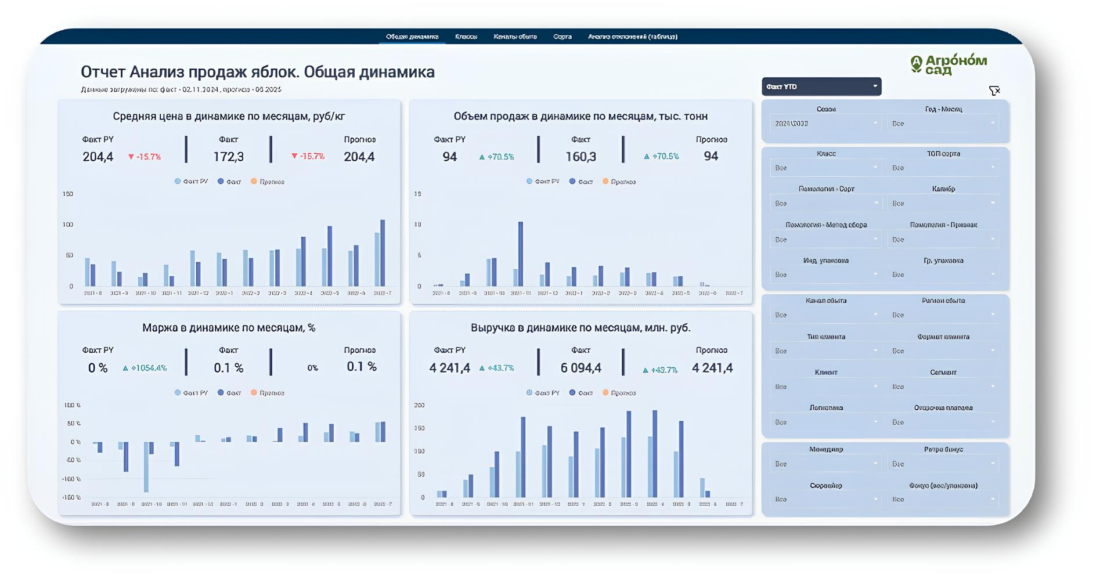Toggle Факт legend in sales volume chart
Screen dimensions: 1096x585
pyautogui.click(x=581, y=182)
